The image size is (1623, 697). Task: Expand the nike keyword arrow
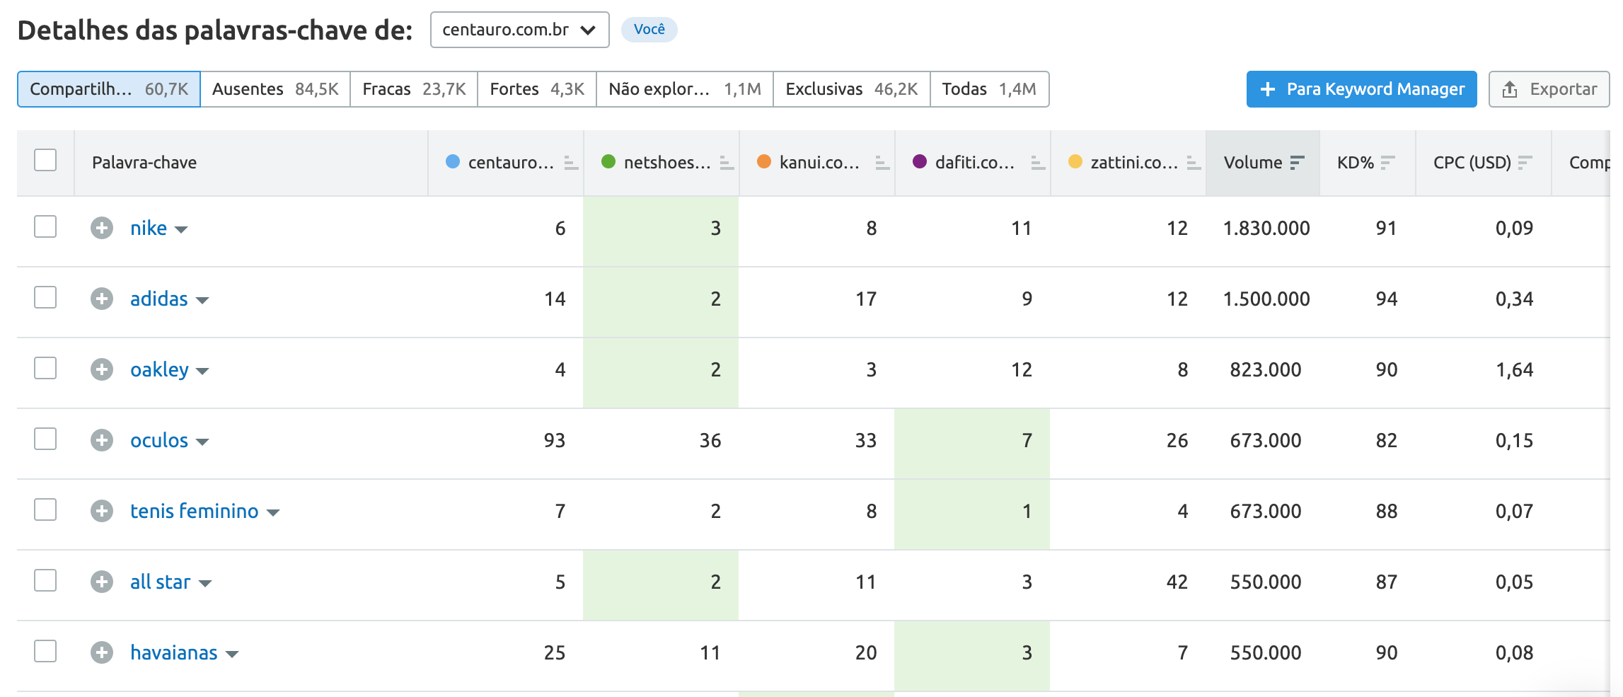[181, 229]
